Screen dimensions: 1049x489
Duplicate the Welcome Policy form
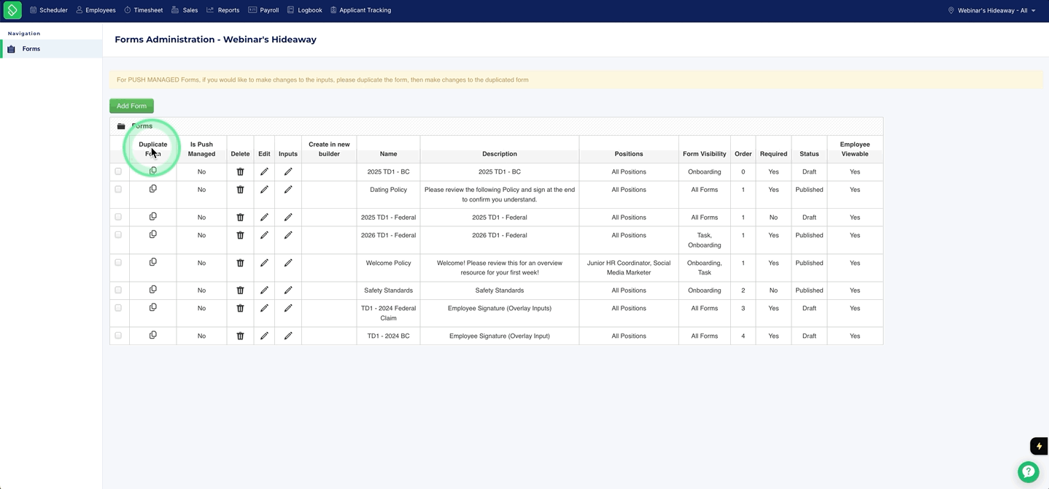tap(152, 262)
